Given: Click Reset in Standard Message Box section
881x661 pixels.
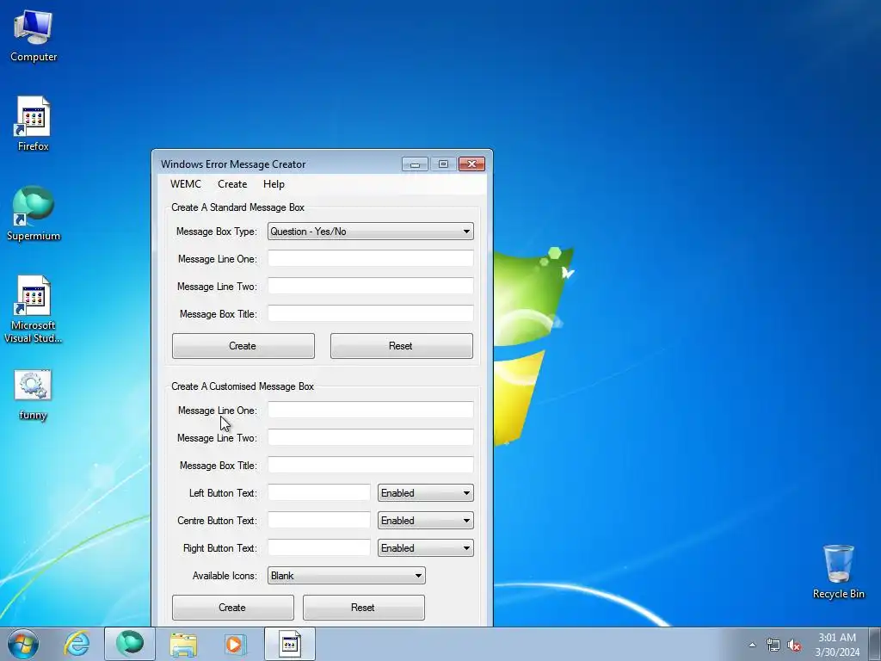Looking at the screenshot, I should (x=401, y=346).
